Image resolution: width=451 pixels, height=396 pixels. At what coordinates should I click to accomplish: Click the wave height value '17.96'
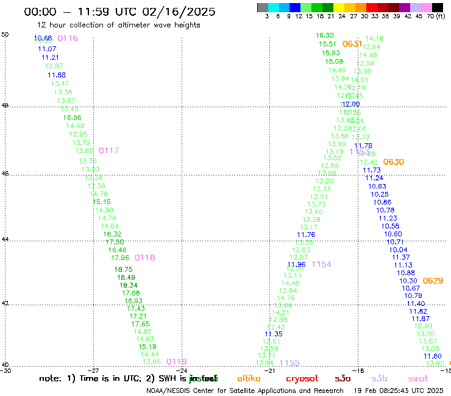pyautogui.click(x=120, y=258)
